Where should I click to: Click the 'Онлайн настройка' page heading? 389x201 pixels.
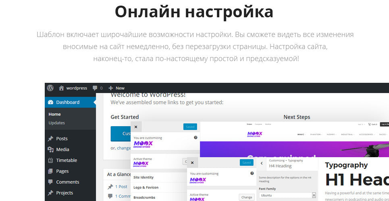click(x=194, y=12)
